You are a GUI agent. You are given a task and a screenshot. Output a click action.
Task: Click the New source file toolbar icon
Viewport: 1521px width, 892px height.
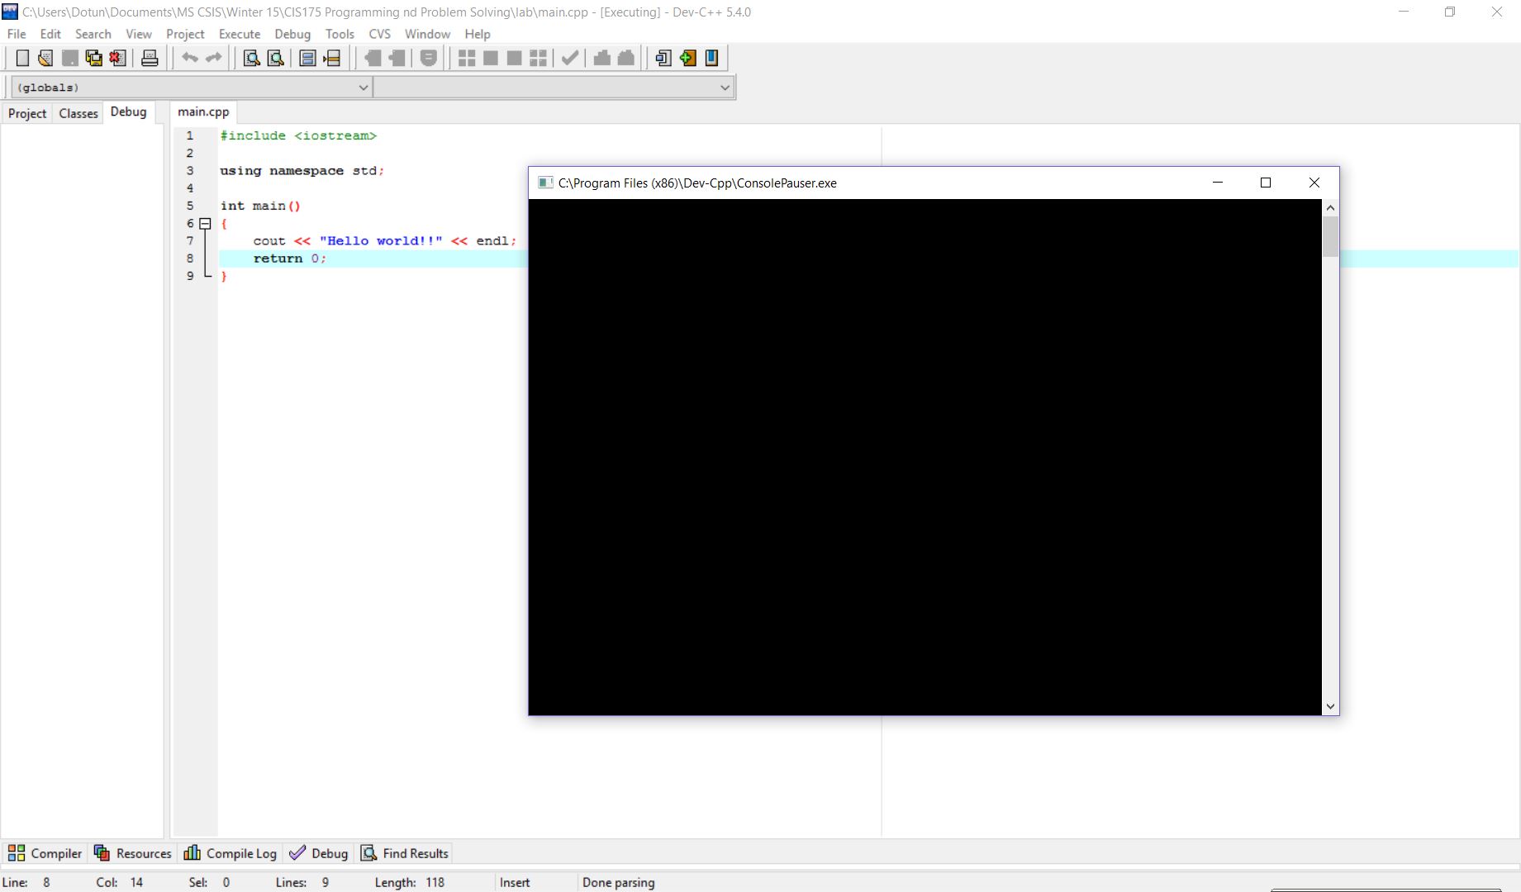click(x=22, y=58)
